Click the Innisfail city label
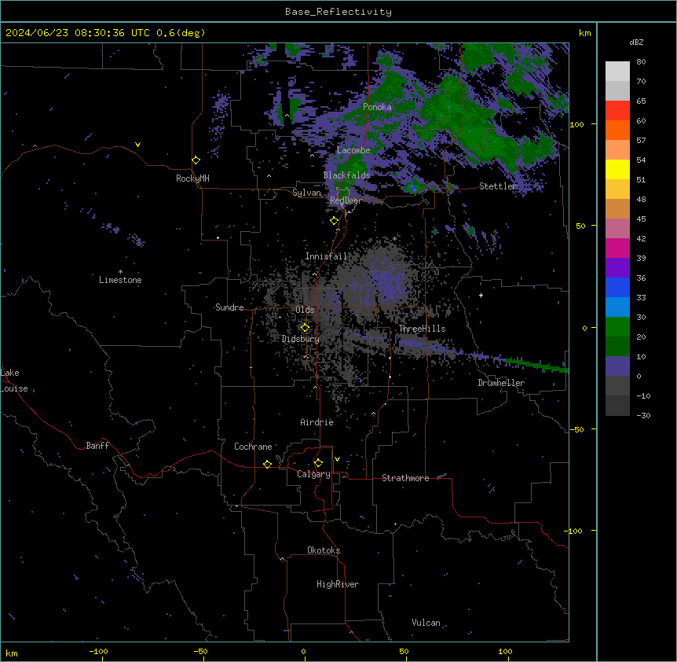The height and width of the screenshot is (662, 677). (x=326, y=256)
